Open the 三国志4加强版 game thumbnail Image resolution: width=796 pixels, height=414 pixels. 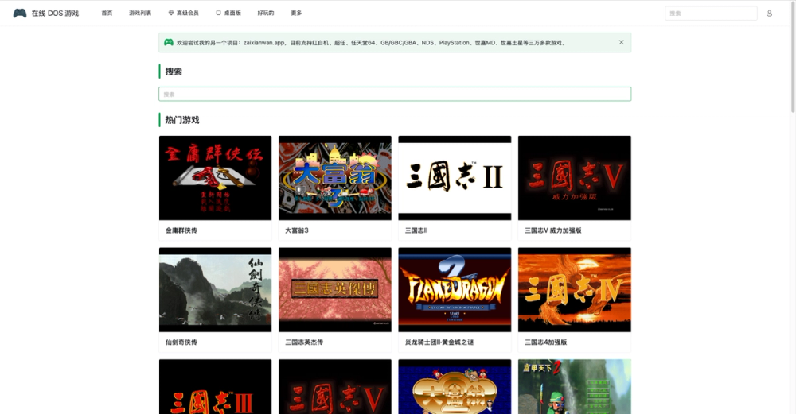575,290
